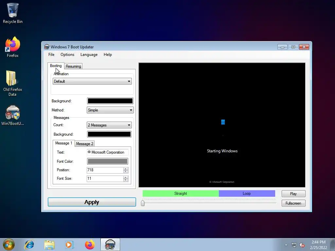Click the Boot Updater title bar icon
This screenshot has height=251, width=335.
(x=47, y=47)
